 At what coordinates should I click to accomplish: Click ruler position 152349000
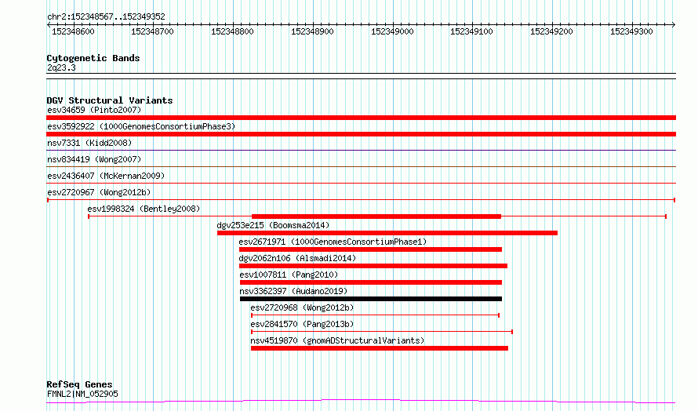(392, 31)
